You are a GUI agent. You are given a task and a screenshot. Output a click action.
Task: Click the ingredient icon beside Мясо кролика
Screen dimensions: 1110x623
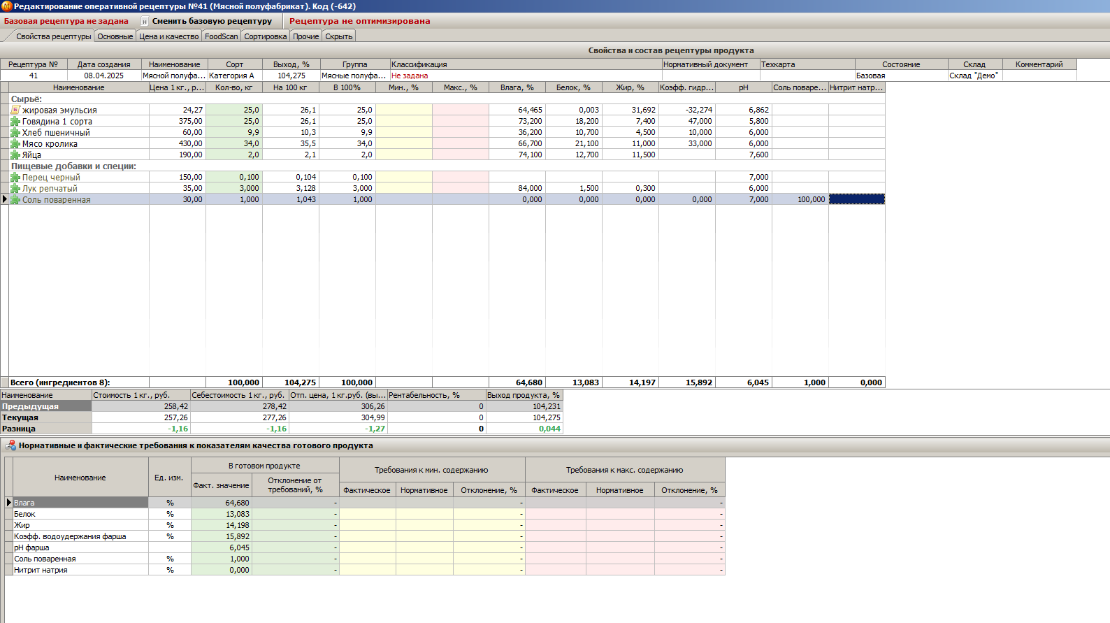point(15,143)
